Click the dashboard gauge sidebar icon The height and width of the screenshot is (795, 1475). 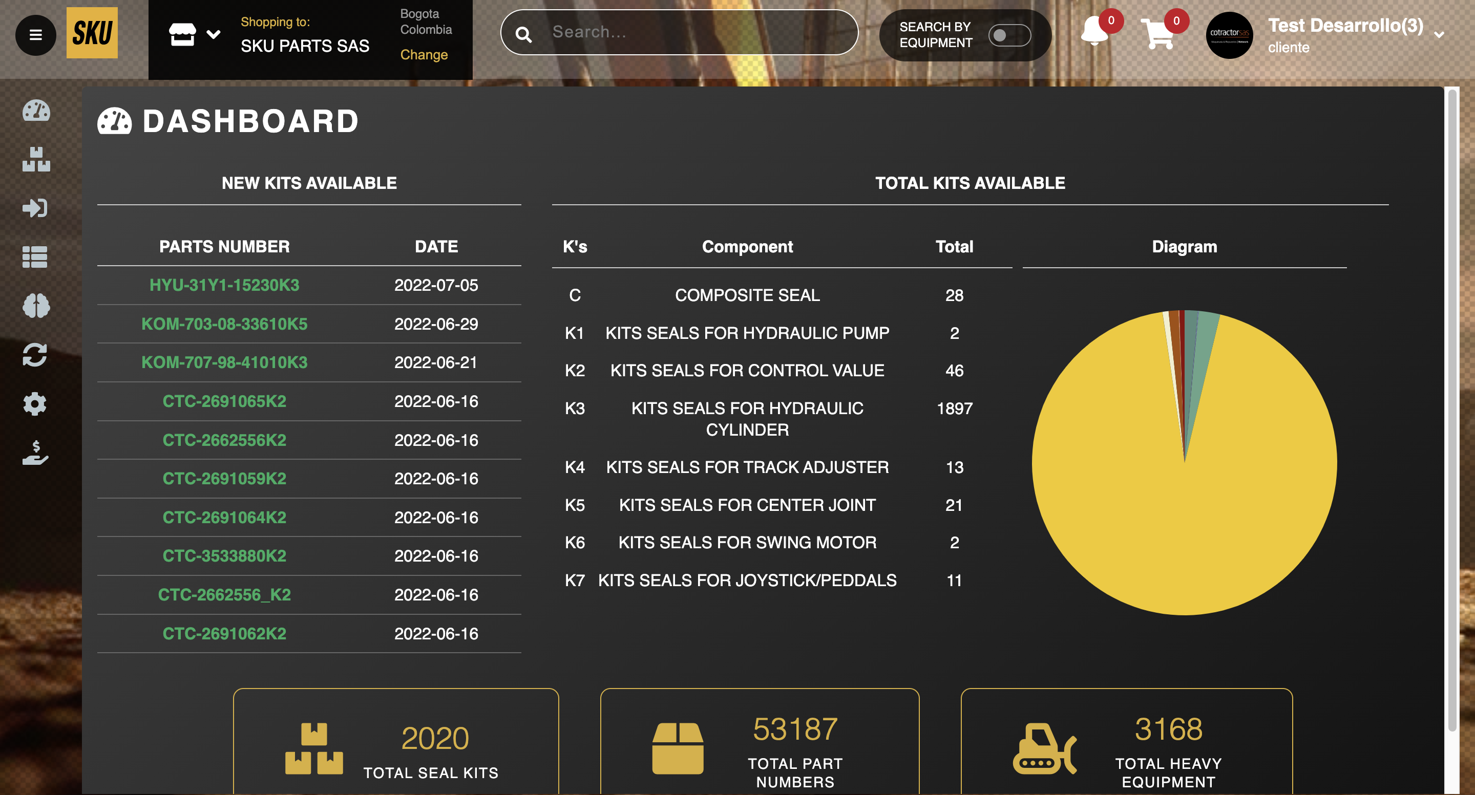coord(36,111)
